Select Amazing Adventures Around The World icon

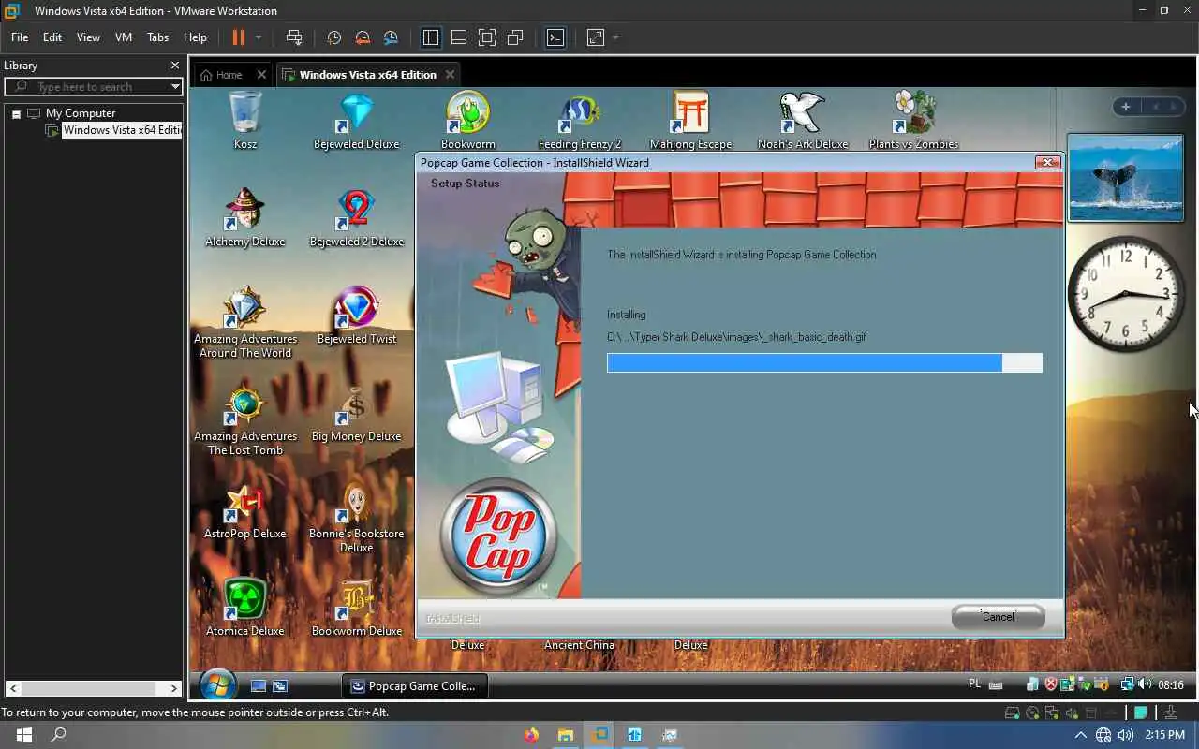pos(244,322)
